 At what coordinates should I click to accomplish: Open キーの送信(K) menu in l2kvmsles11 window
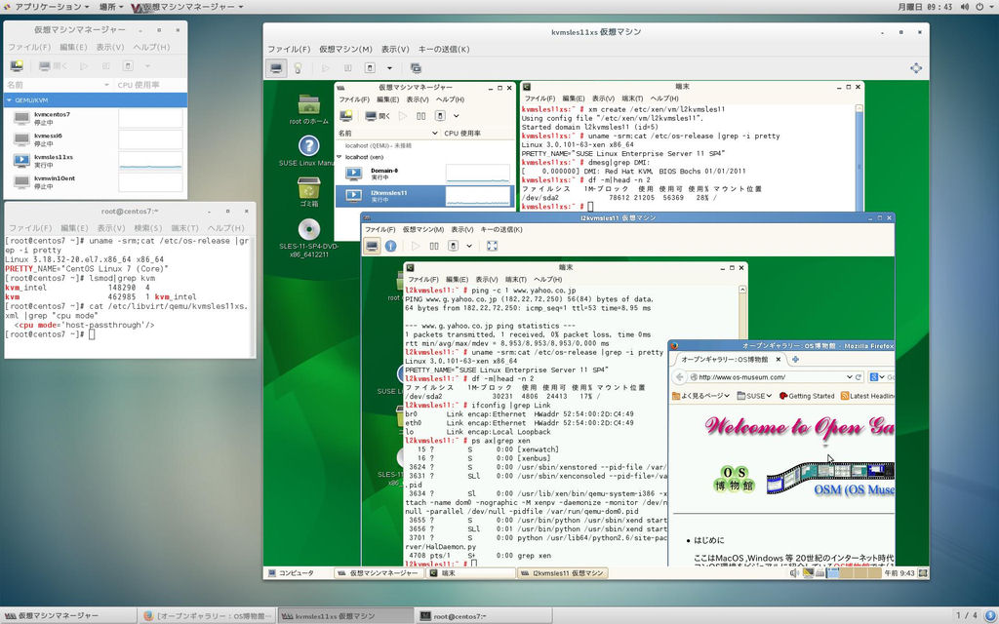coord(500,229)
